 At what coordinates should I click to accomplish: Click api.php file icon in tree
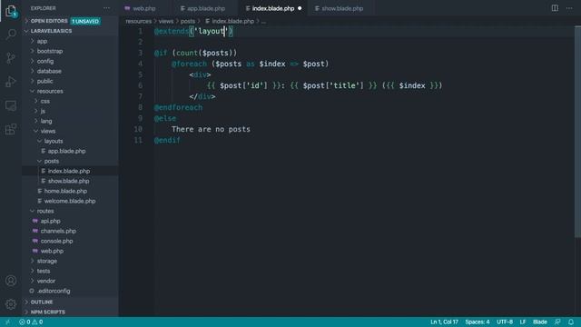click(35, 221)
